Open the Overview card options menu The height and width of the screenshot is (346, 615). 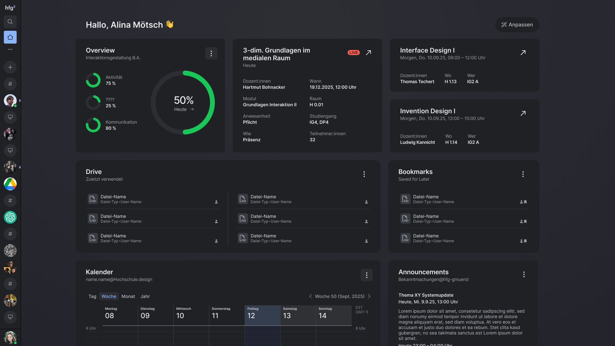click(x=211, y=53)
